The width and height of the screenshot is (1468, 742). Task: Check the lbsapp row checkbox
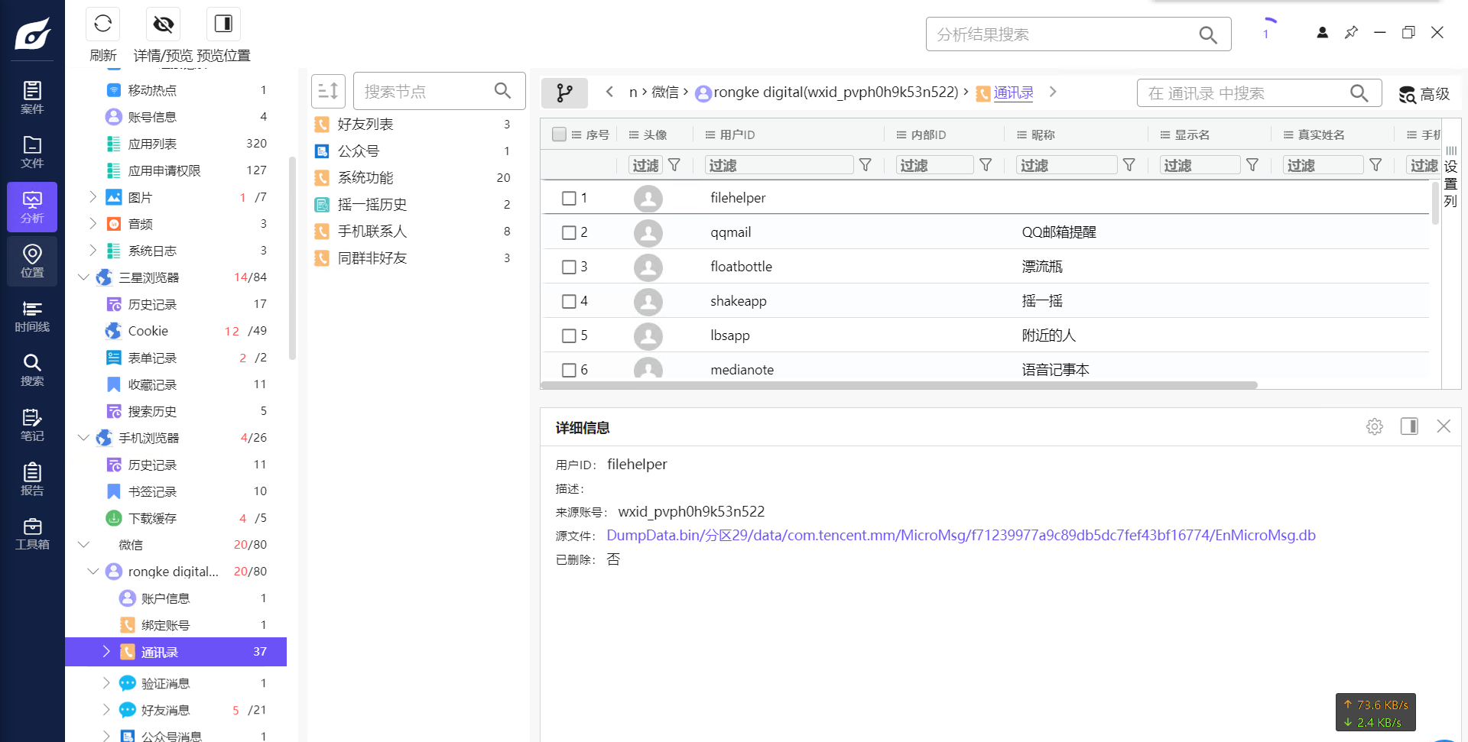[569, 336]
